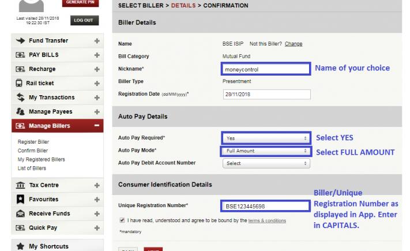The image size is (410, 251).
Task: Click the Pay Bills icon
Action: pyautogui.click(x=19, y=55)
